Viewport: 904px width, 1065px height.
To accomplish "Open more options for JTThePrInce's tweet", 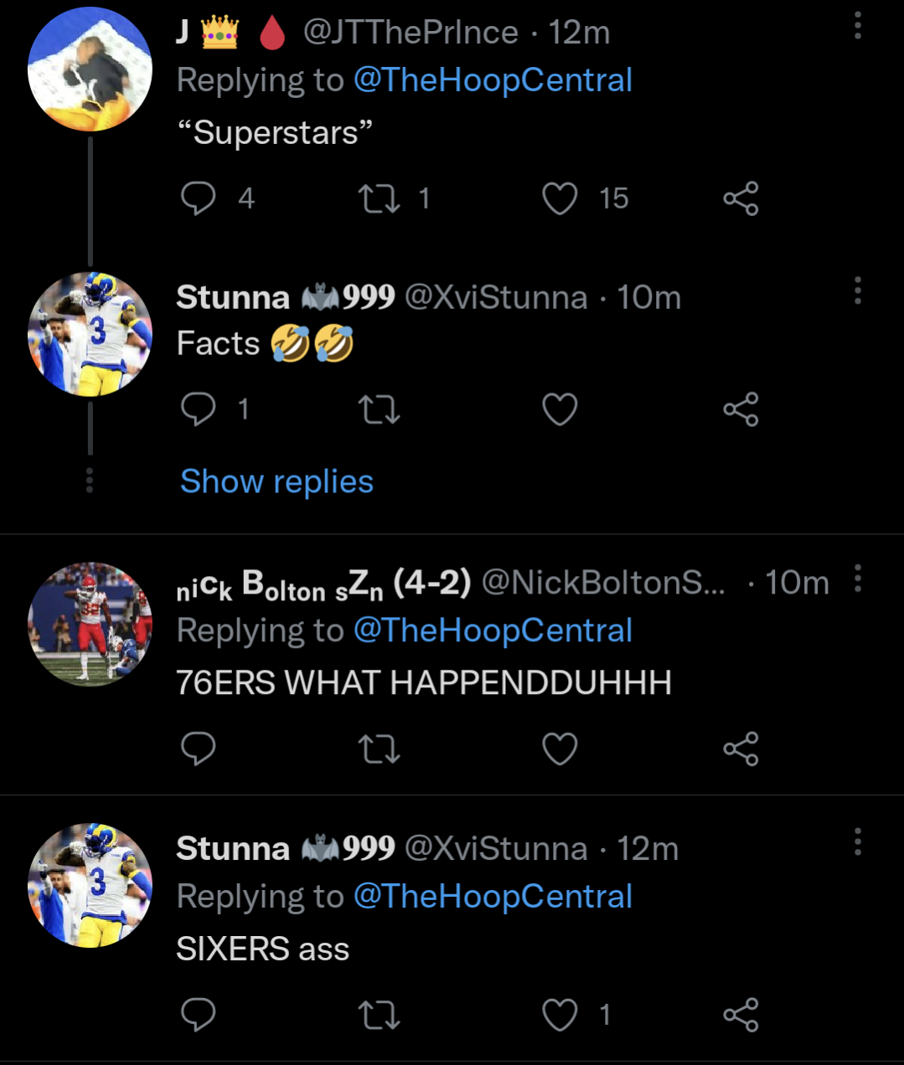I will point(857,26).
